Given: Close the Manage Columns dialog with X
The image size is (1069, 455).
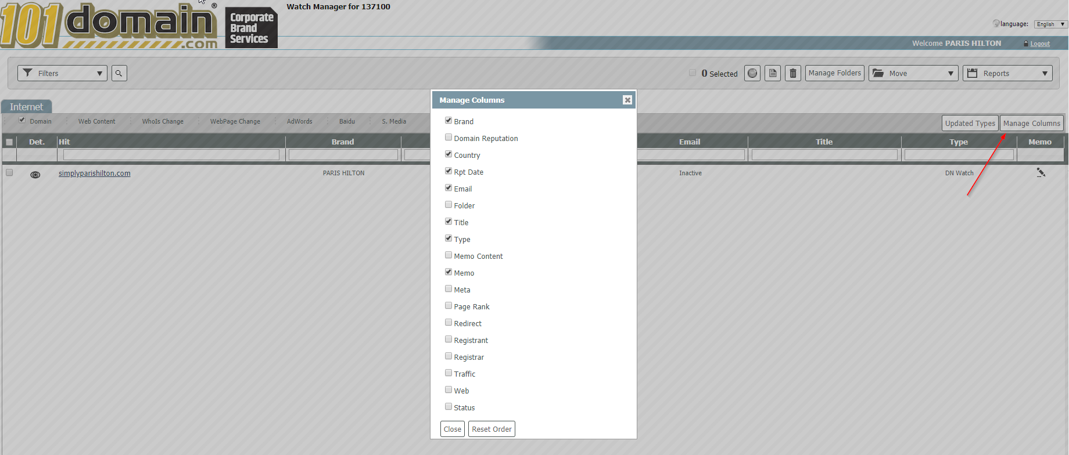Looking at the screenshot, I should click(x=627, y=100).
